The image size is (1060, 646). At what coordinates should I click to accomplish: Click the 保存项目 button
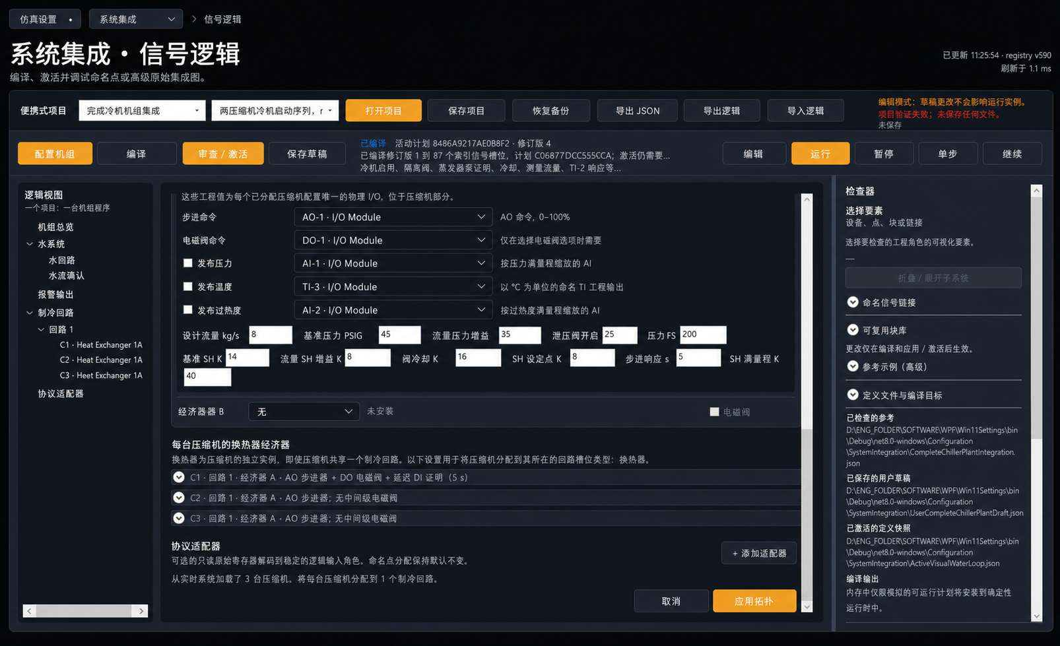pyautogui.click(x=467, y=110)
